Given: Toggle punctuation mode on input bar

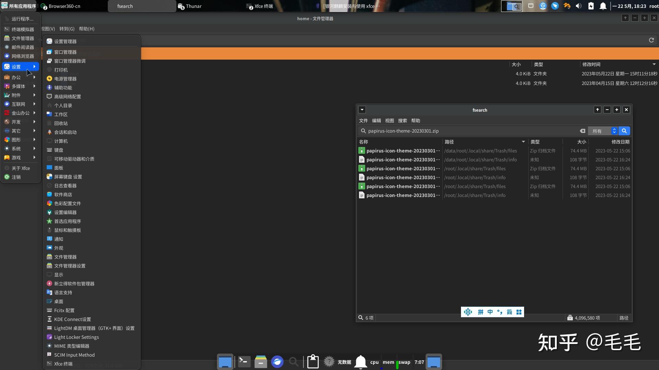Looking at the screenshot, I should point(500,312).
